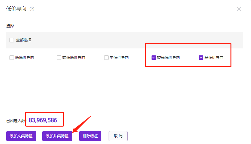The height and width of the screenshot is (144, 251).
Task: Click the 选择 section label
Action: coord(10,26)
